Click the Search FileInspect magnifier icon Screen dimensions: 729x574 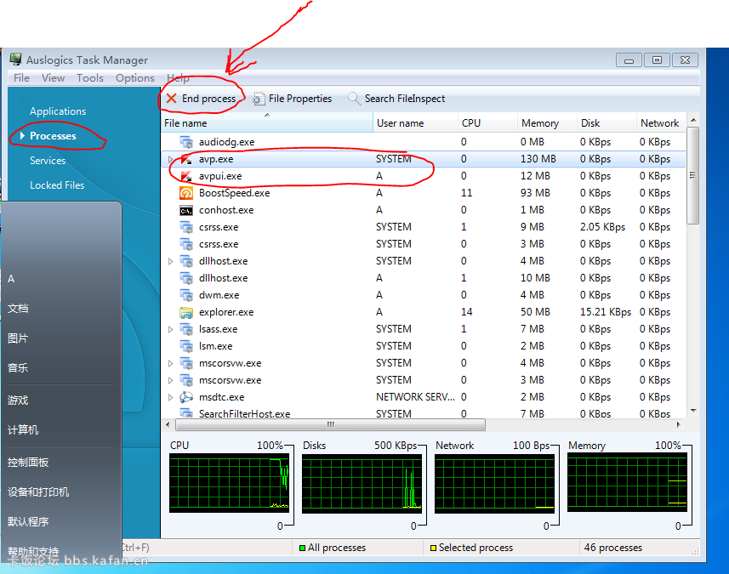[x=354, y=99]
